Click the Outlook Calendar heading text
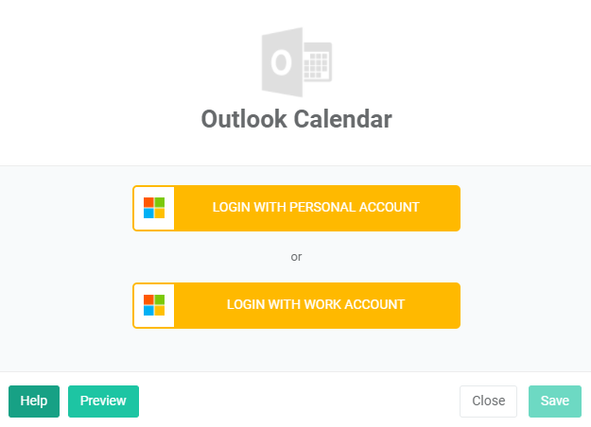This screenshot has width=591, height=427. [x=296, y=120]
